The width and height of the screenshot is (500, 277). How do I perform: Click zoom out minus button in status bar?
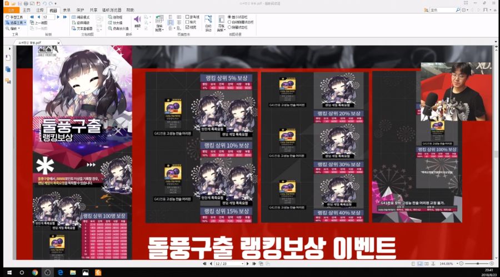click(x=461, y=264)
